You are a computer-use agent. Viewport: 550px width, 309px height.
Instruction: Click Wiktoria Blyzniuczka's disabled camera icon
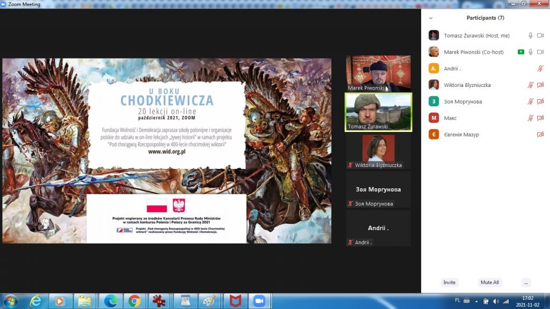coord(540,85)
